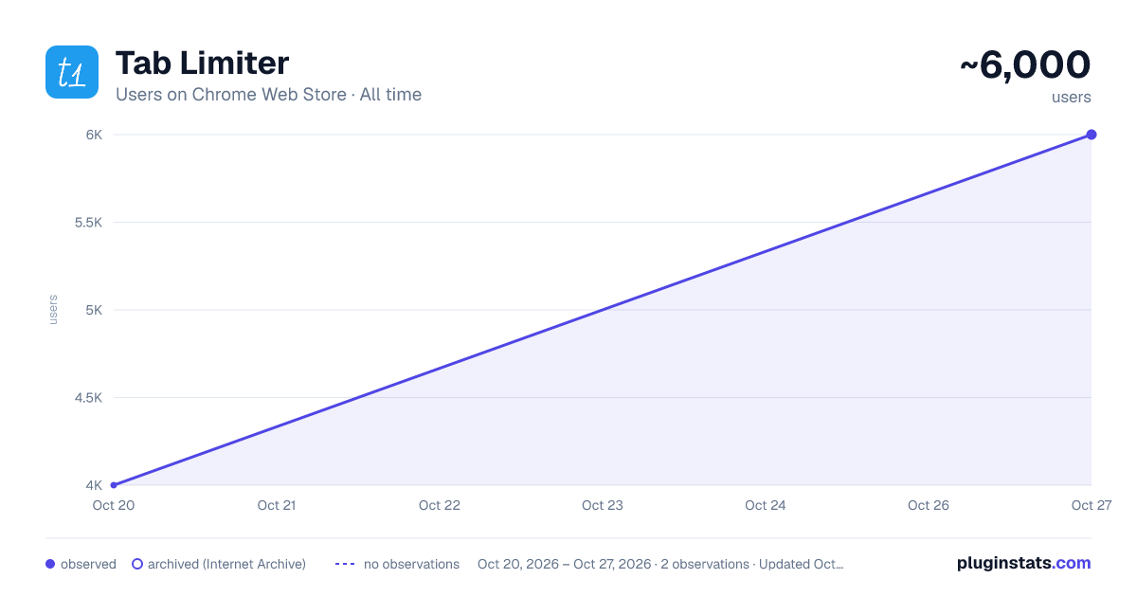Screen dimensions: 1137x597
Task: Click the 'observed' legend label
Action: point(88,564)
